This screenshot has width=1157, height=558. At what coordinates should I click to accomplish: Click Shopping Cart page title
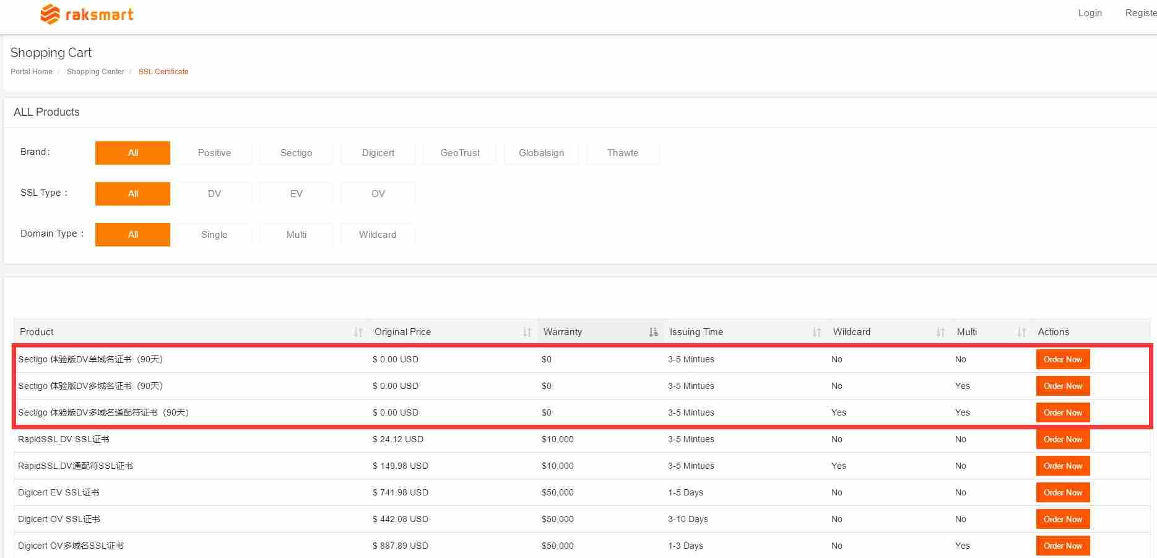51,53
